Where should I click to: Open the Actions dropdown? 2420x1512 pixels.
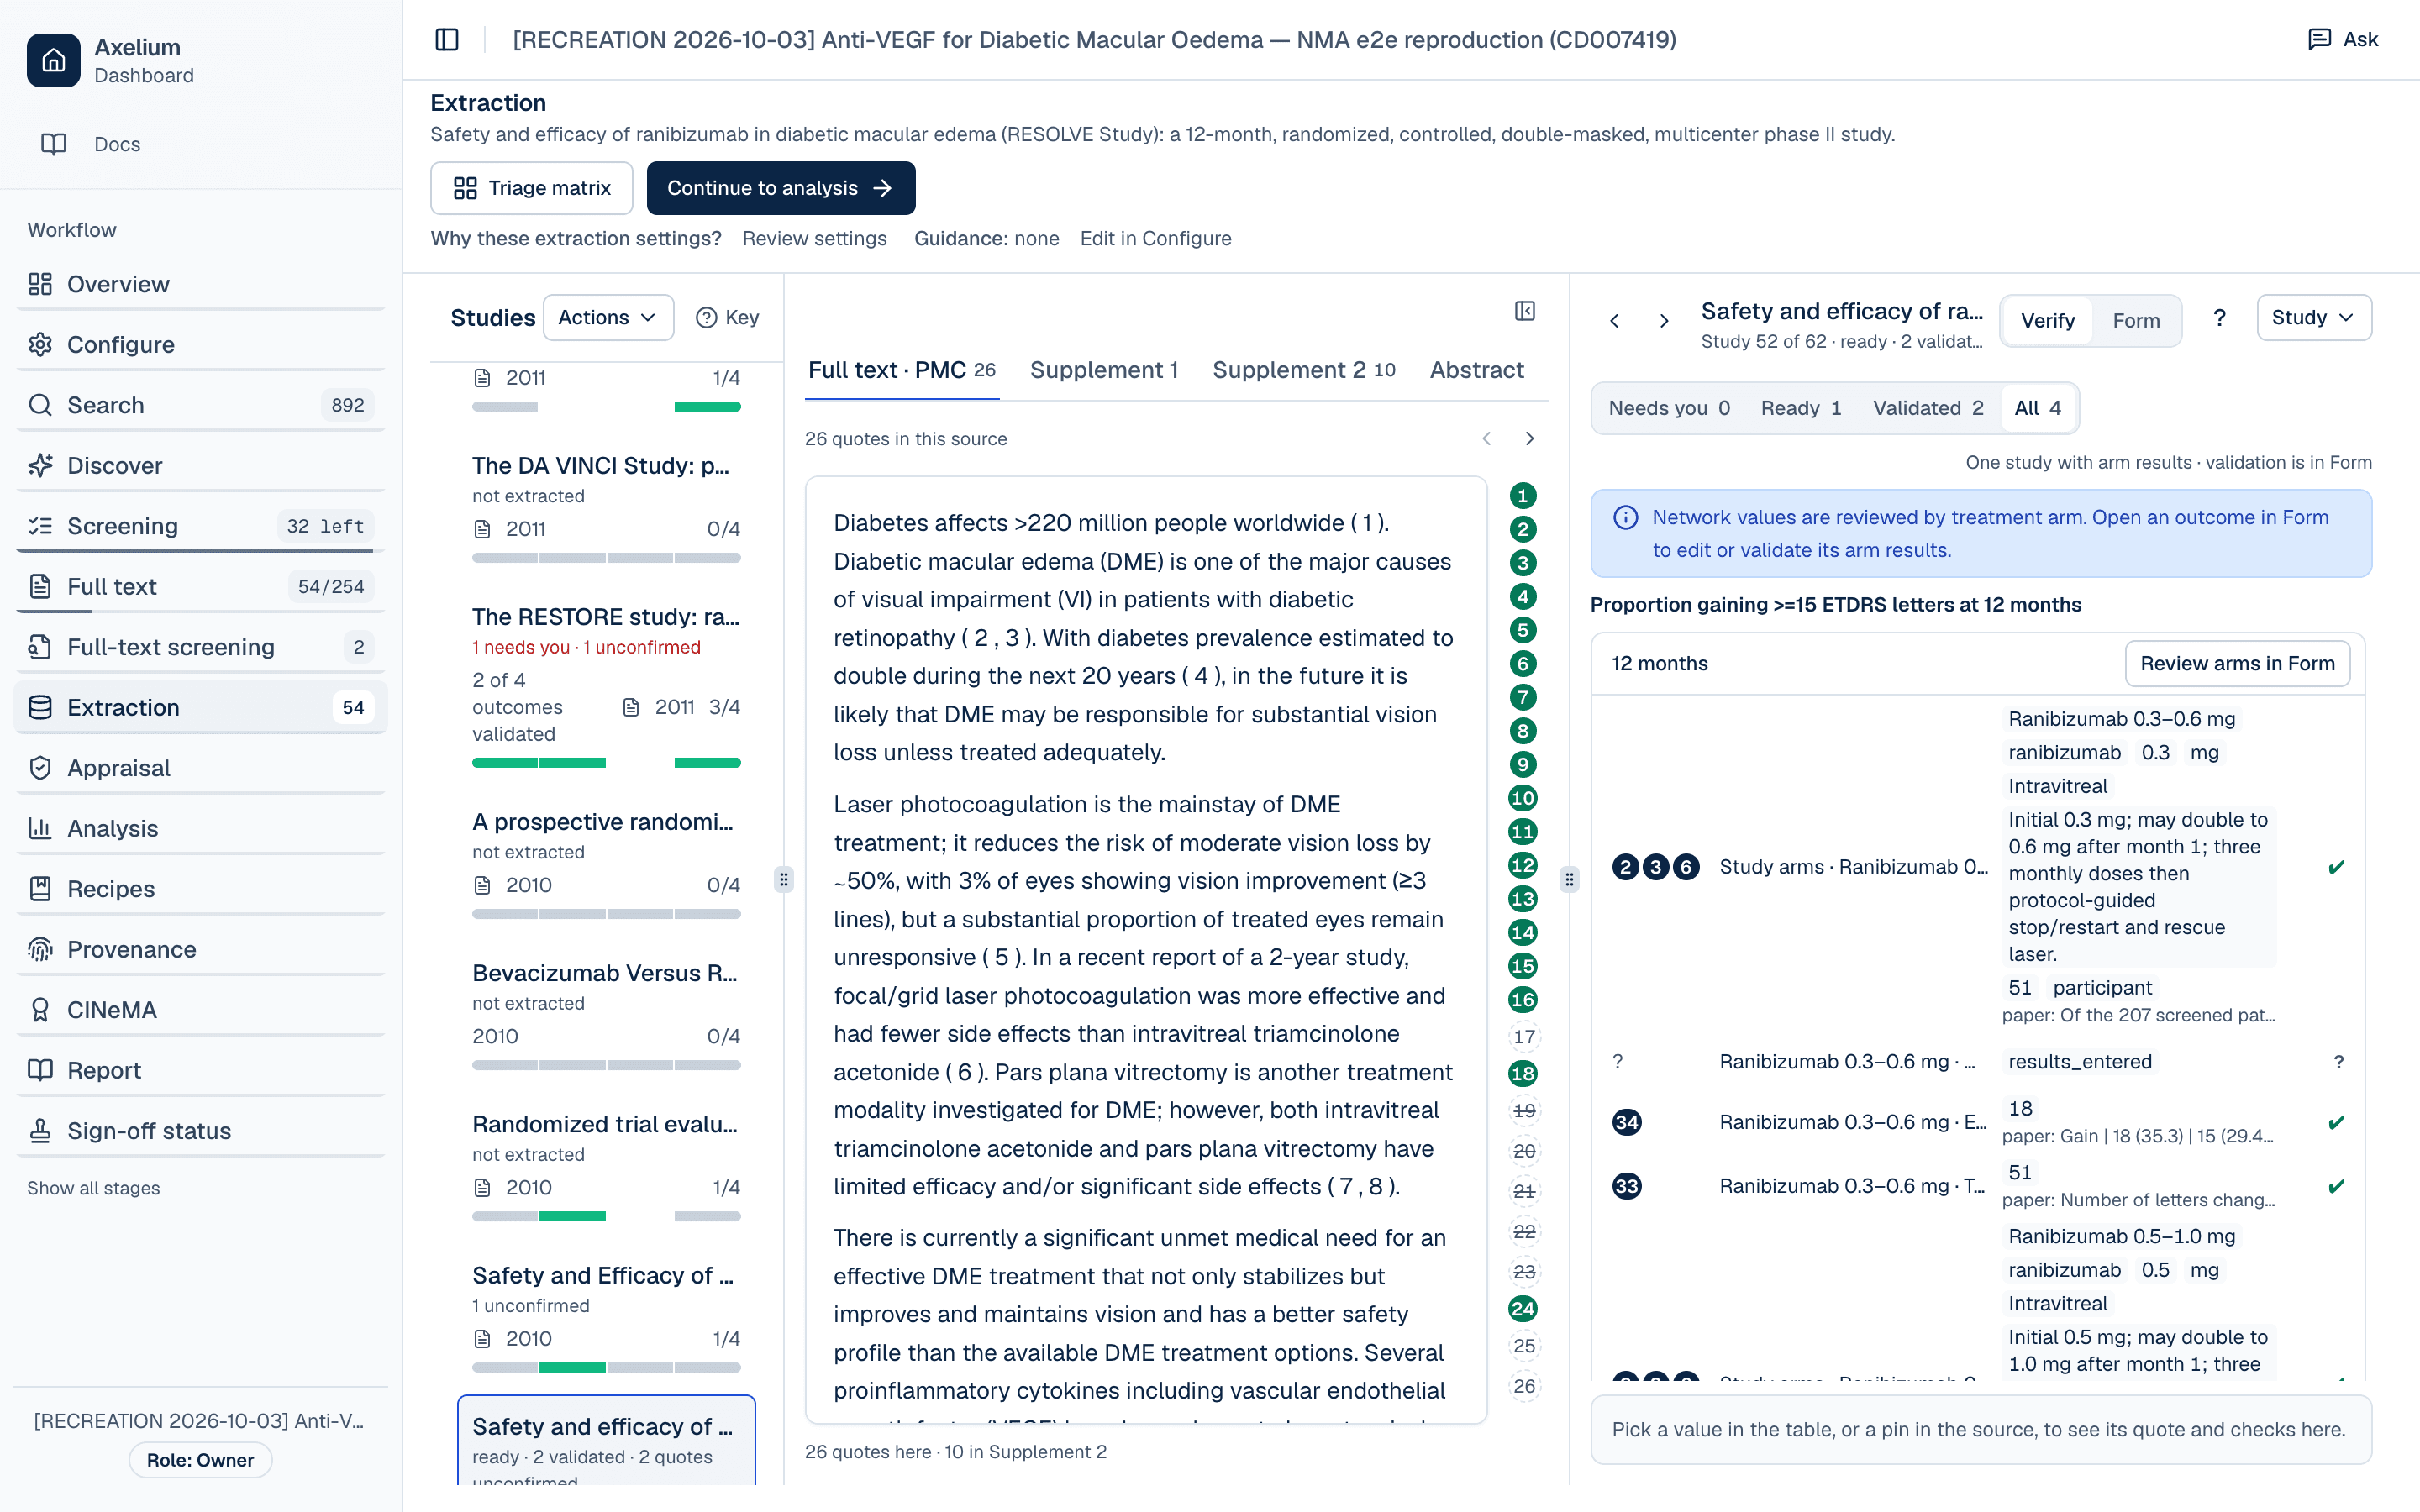pos(607,318)
